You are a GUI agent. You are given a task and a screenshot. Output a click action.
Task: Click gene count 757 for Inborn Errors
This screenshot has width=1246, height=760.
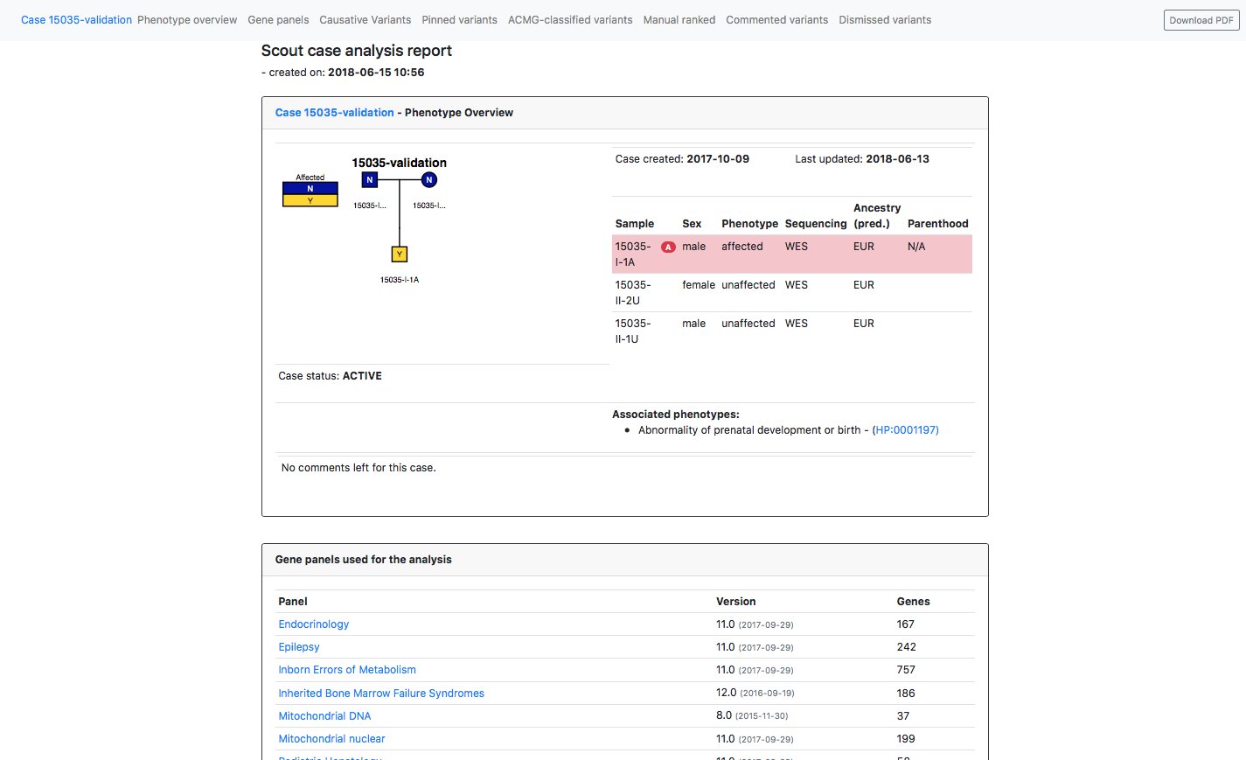point(906,670)
